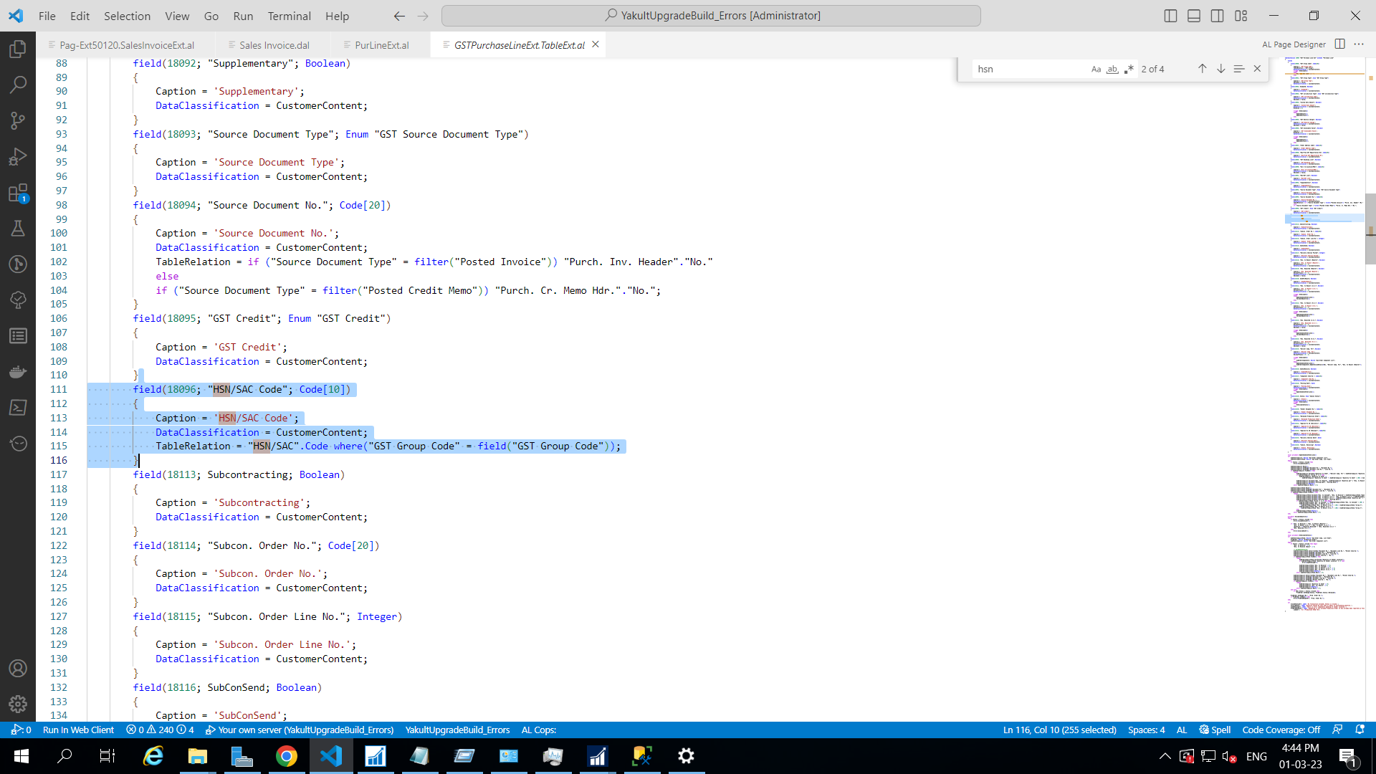Open the Search view in the activity bar
Viewport: 1376px width, 774px height.
pyautogui.click(x=18, y=84)
